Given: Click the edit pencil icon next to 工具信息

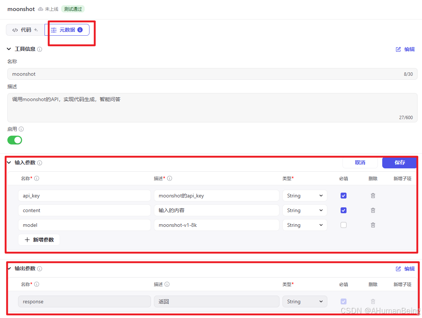Looking at the screenshot, I should [398, 49].
